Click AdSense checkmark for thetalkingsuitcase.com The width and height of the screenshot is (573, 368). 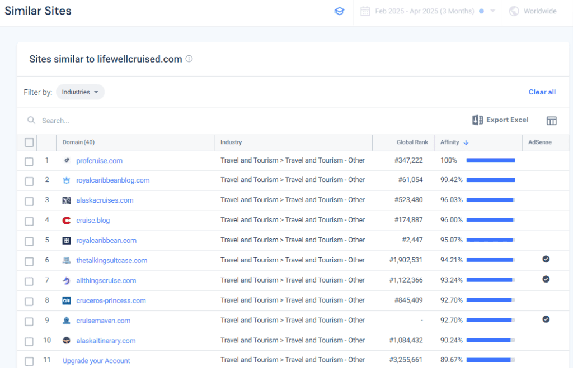(x=546, y=259)
